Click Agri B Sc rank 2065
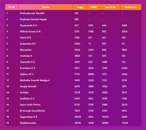 coord(105,93)
